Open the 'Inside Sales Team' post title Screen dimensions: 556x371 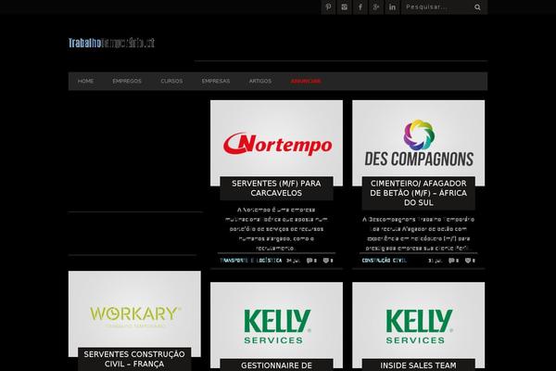coord(419,365)
